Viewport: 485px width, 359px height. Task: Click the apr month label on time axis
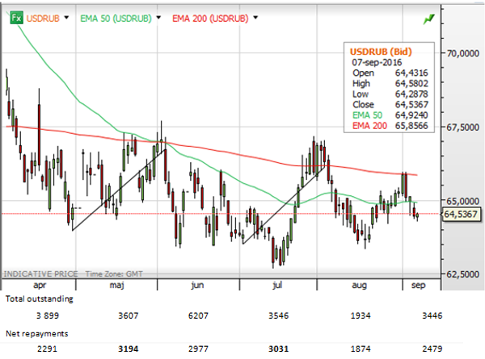pyautogui.click(x=40, y=285)
